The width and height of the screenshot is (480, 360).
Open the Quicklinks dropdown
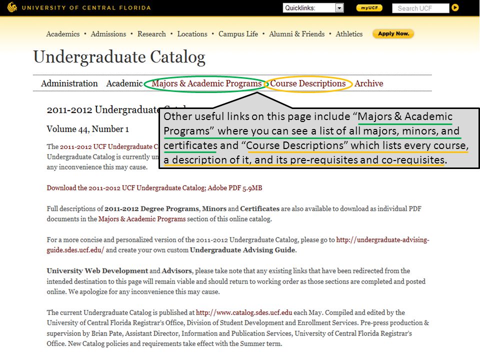point(313,8)
